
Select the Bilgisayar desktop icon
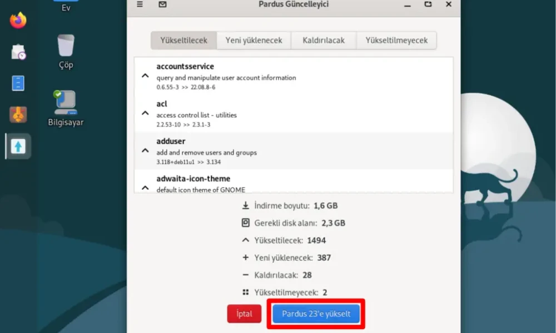tap(66, 108)
